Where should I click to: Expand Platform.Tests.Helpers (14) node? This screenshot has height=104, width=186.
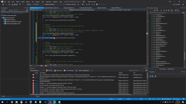point(3,24)
